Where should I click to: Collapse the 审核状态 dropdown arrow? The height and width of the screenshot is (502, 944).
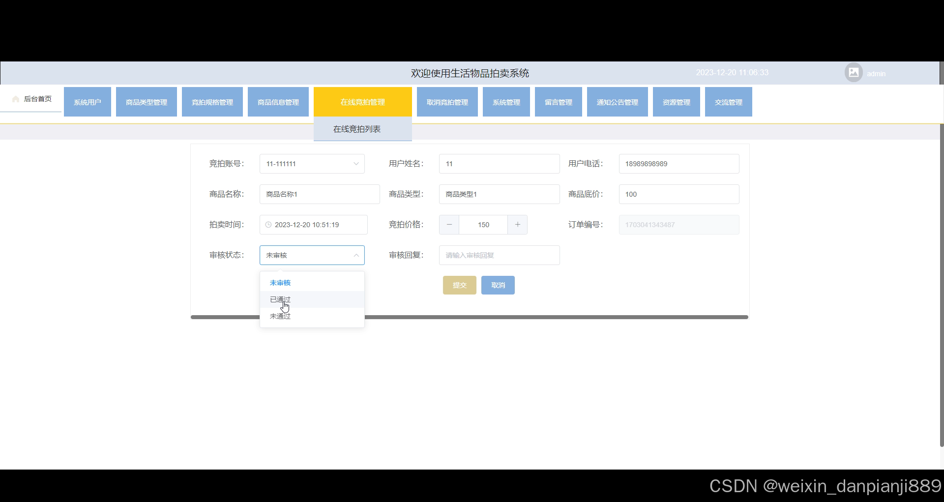356,255
